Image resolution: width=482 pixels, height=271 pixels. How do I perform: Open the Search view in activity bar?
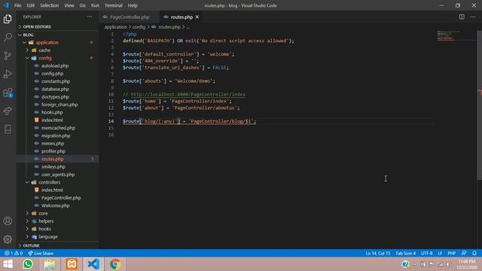(8, 37)
